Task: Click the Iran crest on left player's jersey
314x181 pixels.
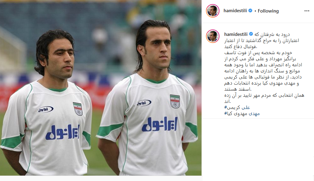Action: [78, 109]
